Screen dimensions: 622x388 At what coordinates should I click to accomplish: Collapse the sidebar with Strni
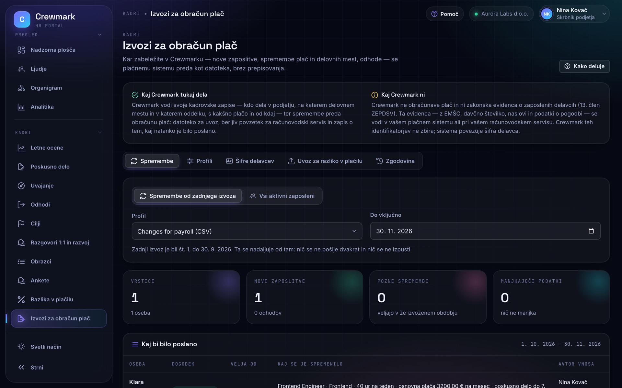point(59,367)
